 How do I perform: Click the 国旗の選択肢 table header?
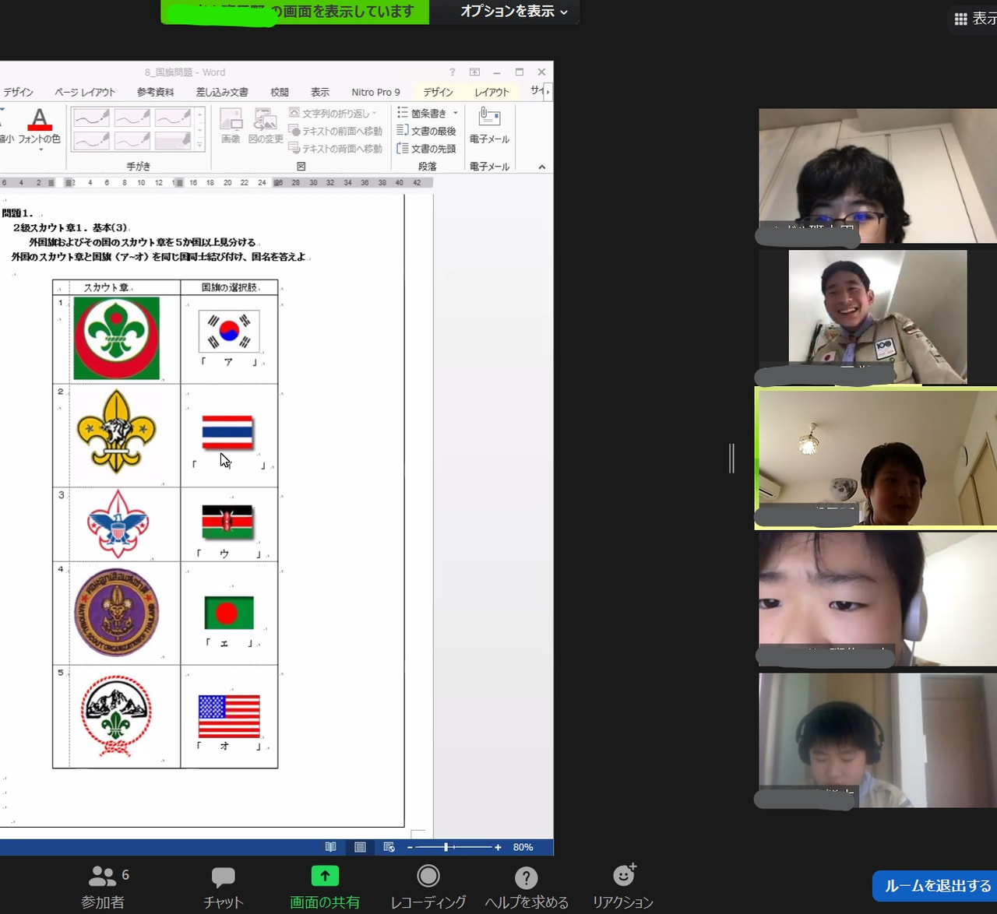[229, 287]
